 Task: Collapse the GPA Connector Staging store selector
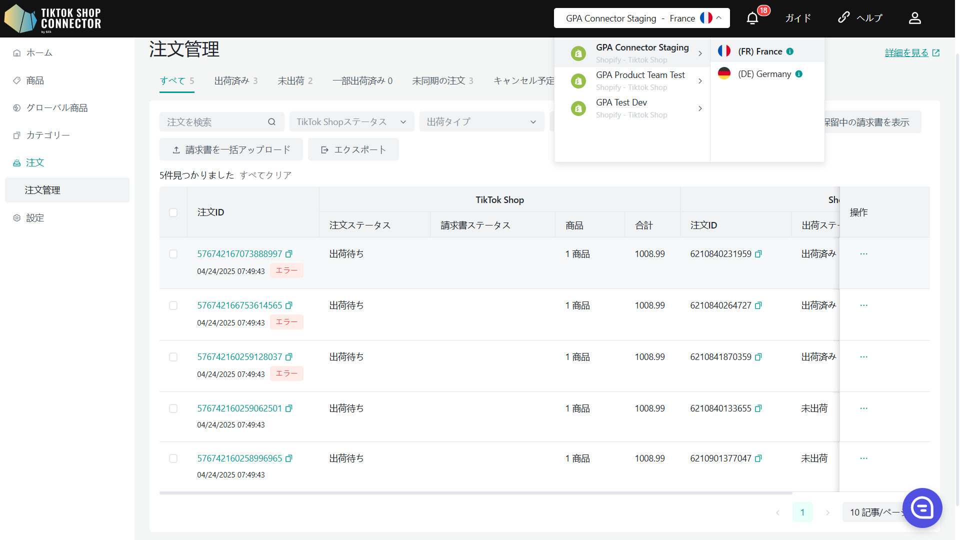(x=641, y=18)
